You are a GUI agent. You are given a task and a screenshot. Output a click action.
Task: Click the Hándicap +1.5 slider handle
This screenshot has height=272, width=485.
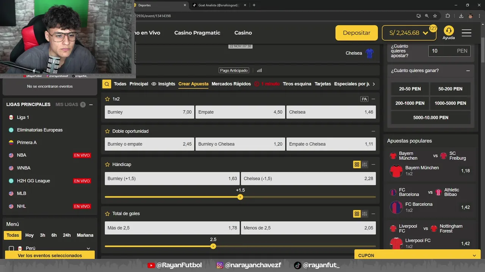(x=240, y=197)
